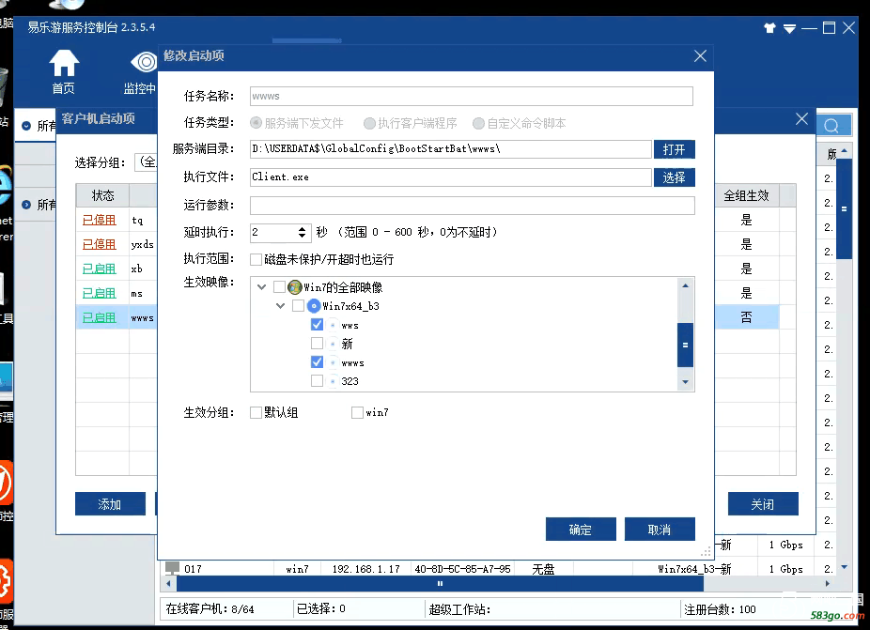Open title bar dropdown menu triangle icon
This screenshot has width=870, height=630.
[x=790, y=28]
